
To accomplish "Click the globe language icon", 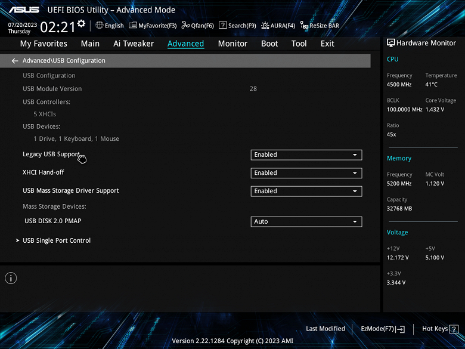I will point(100,25).
